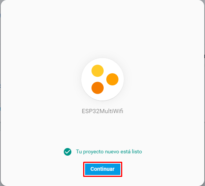Click the amber dot on logo's right

click(112, 79)
